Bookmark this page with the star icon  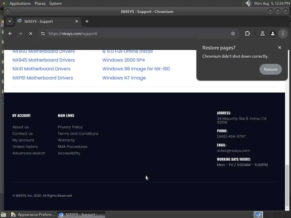click(233, 33)
